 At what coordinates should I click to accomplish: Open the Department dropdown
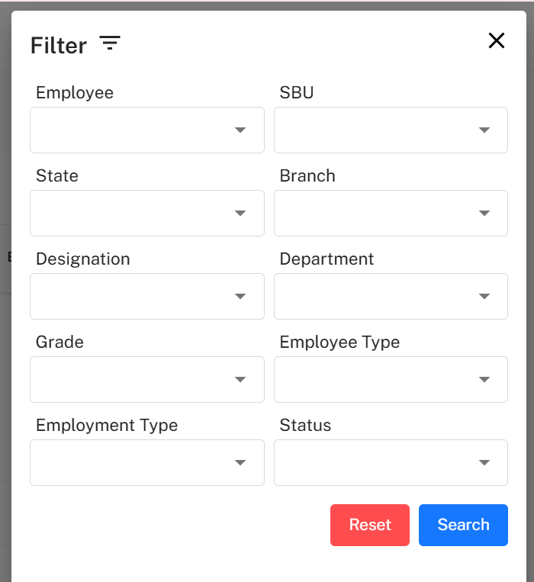pos(391,296)
